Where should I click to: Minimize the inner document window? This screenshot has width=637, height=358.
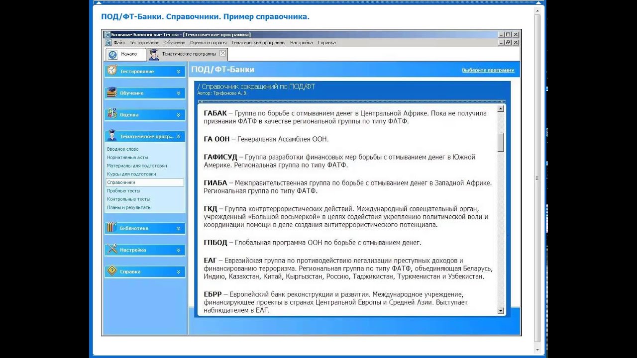click(501, 43)
